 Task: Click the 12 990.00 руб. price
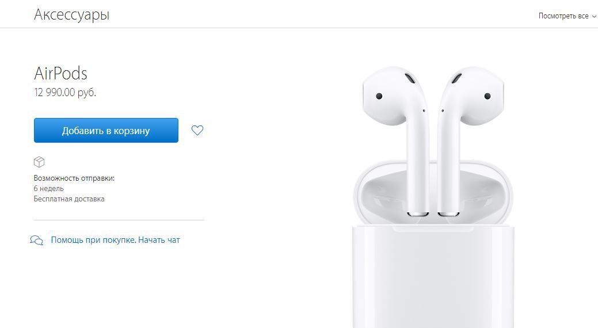65,92
